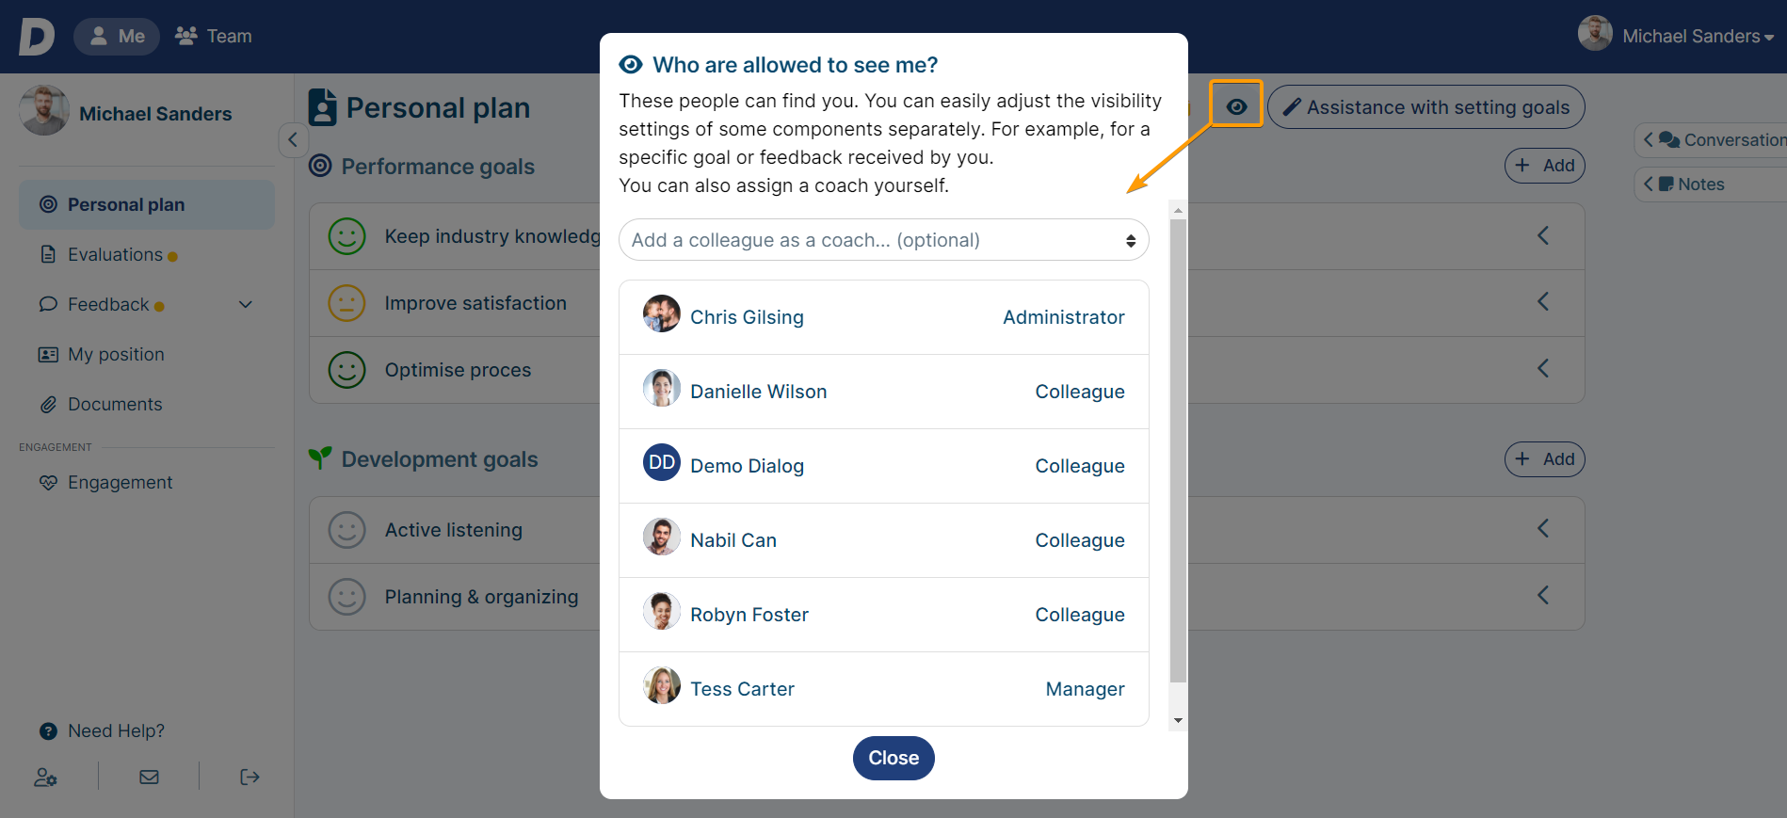The image size is (1787, 818).
Task: Click the eye visibility icon in header
Action: [x=1236, y=107]
